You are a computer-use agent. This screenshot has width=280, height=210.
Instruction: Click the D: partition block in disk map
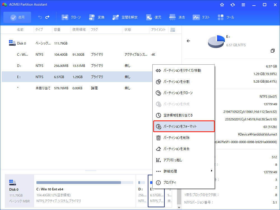(x=142, y=191)
